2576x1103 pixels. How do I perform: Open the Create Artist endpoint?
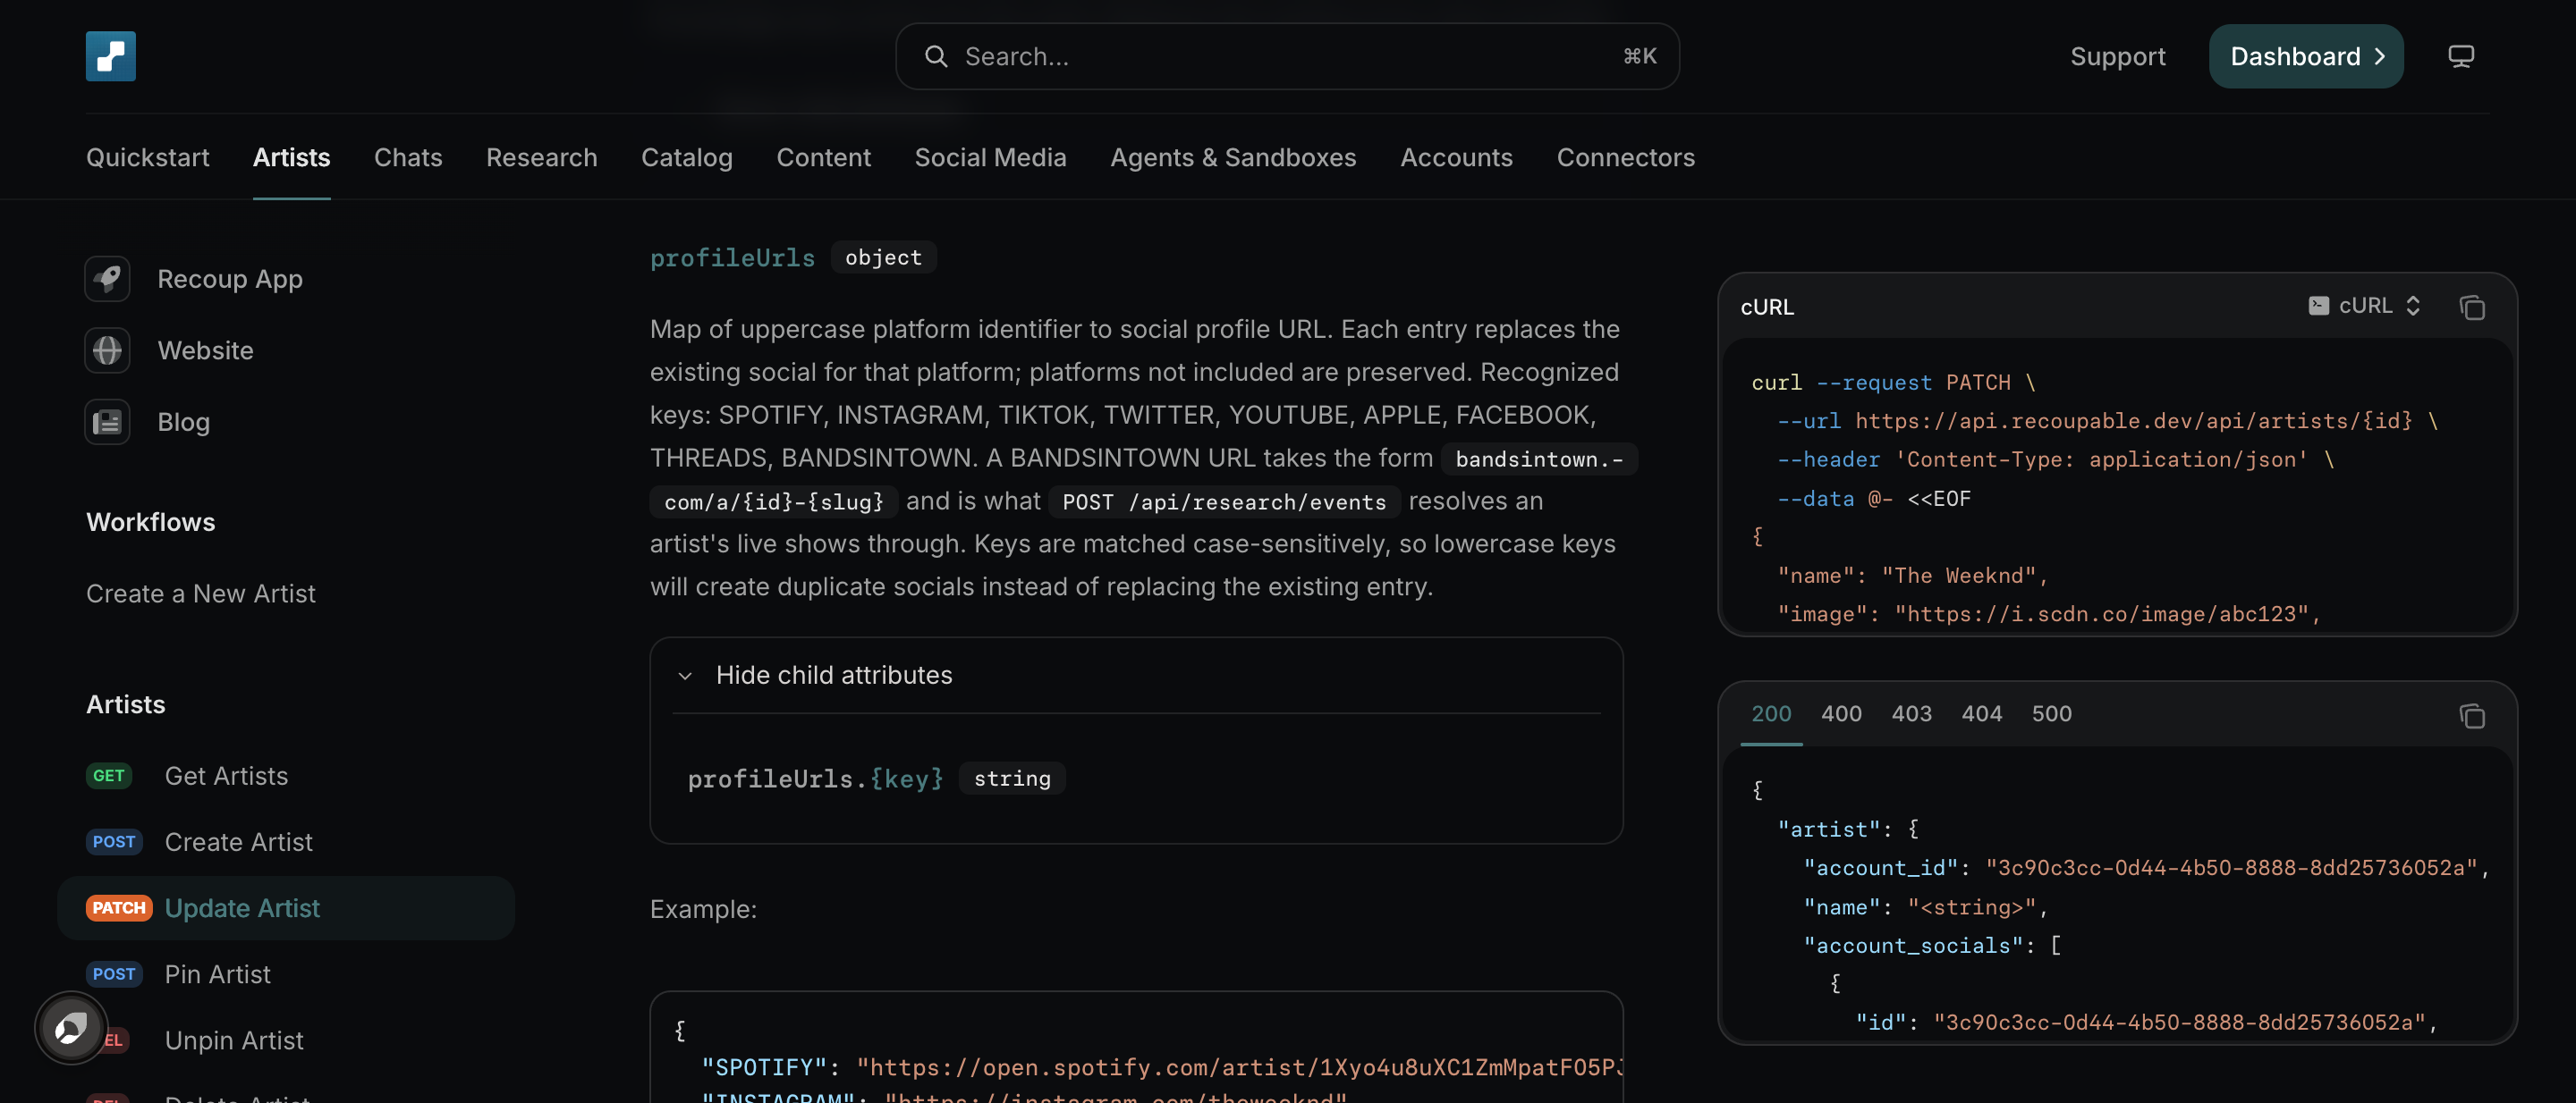(238, 841)
